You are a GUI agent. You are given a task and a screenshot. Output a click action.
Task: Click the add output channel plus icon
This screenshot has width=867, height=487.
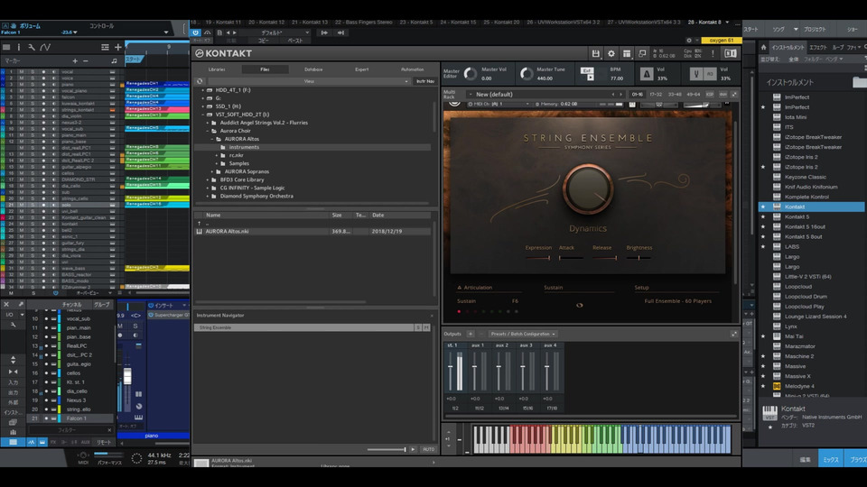(x=469, y=334)
